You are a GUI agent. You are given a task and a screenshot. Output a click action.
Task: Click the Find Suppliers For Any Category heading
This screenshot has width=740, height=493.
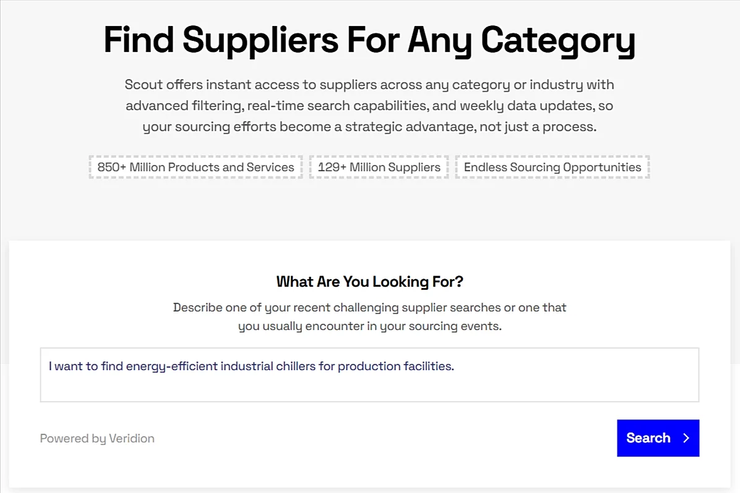point(369,41)
